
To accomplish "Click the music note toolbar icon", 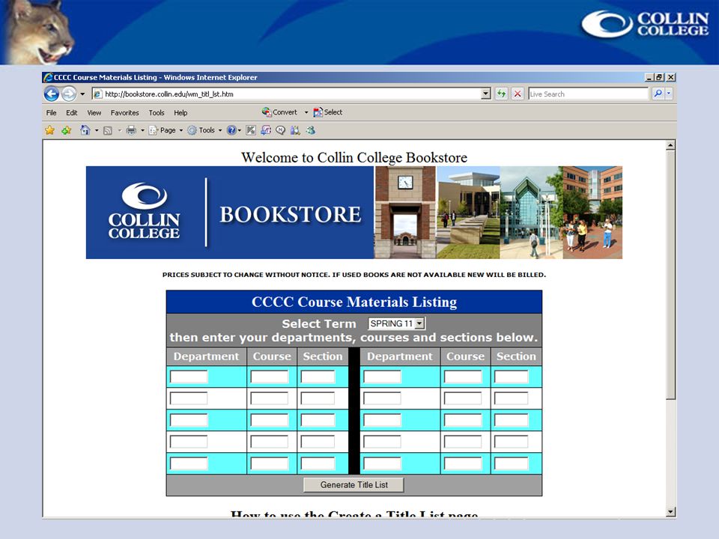I will click(266, 130).
